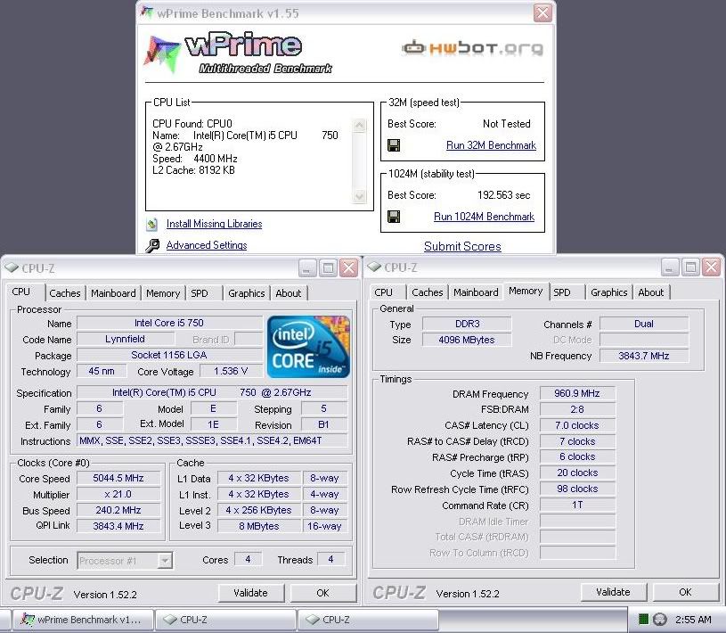This screenshot has width=726, height=633.
Task: Click the Intel Core i5 inside logo
Action: [308, 347]
